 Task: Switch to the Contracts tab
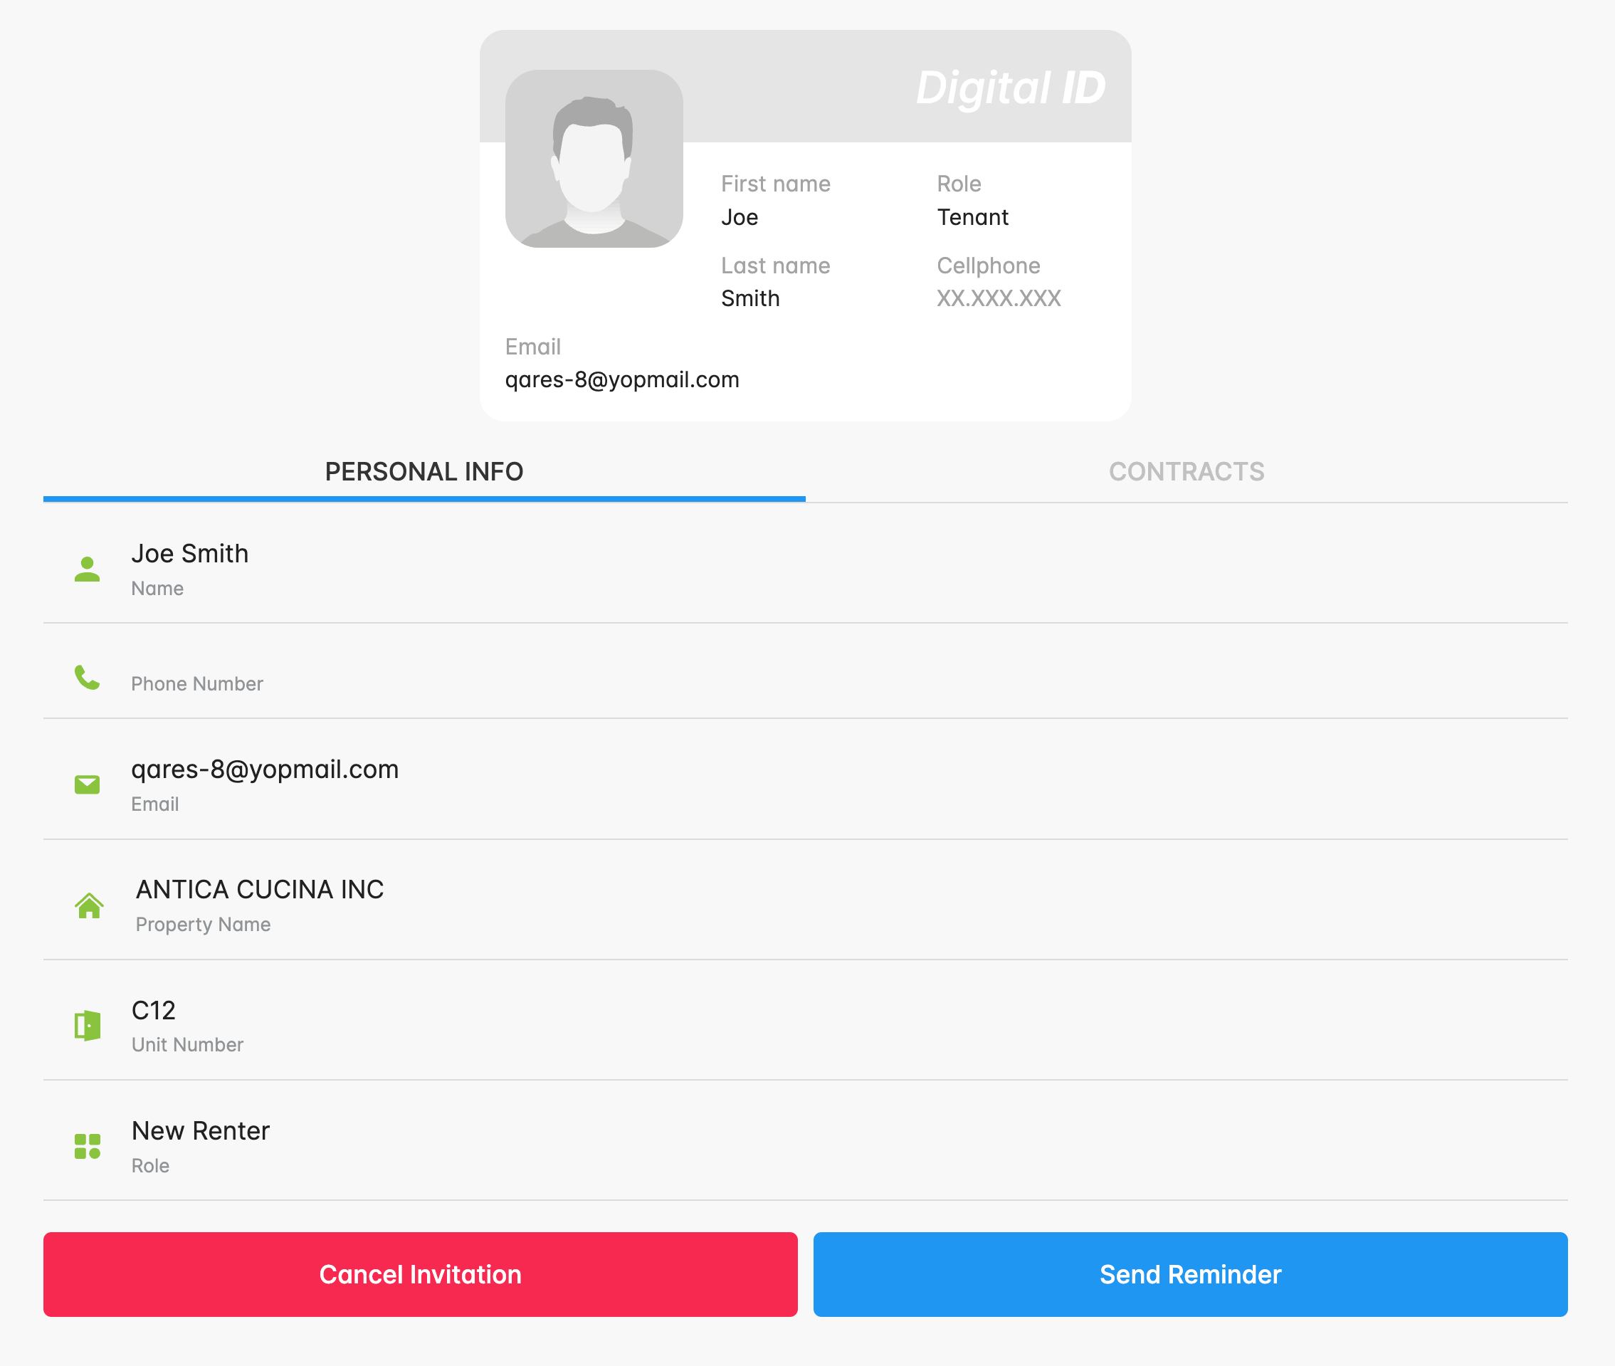click(1186, 472)
